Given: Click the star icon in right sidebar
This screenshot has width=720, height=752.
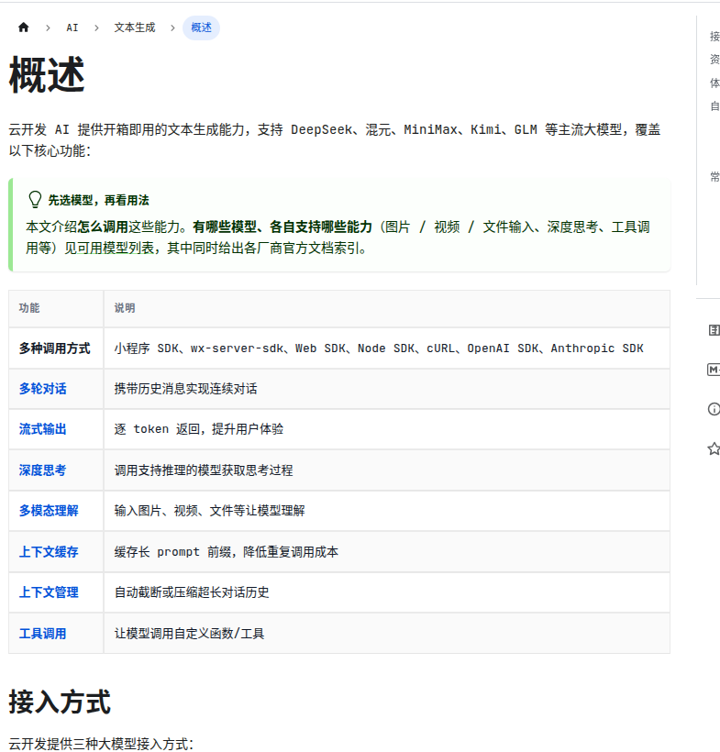Looking at the screenshot, I should (x=714, y=448).
